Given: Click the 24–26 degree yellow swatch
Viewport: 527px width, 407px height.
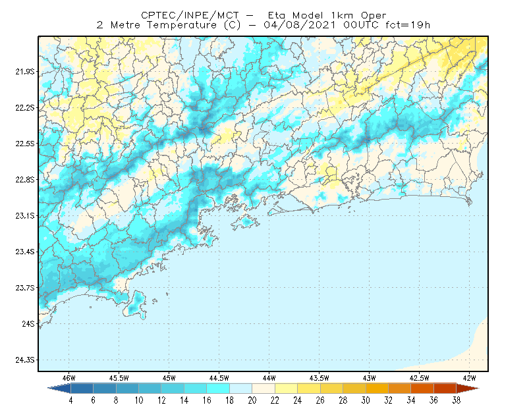Looking at the screenshot, I should coord(308,389).
